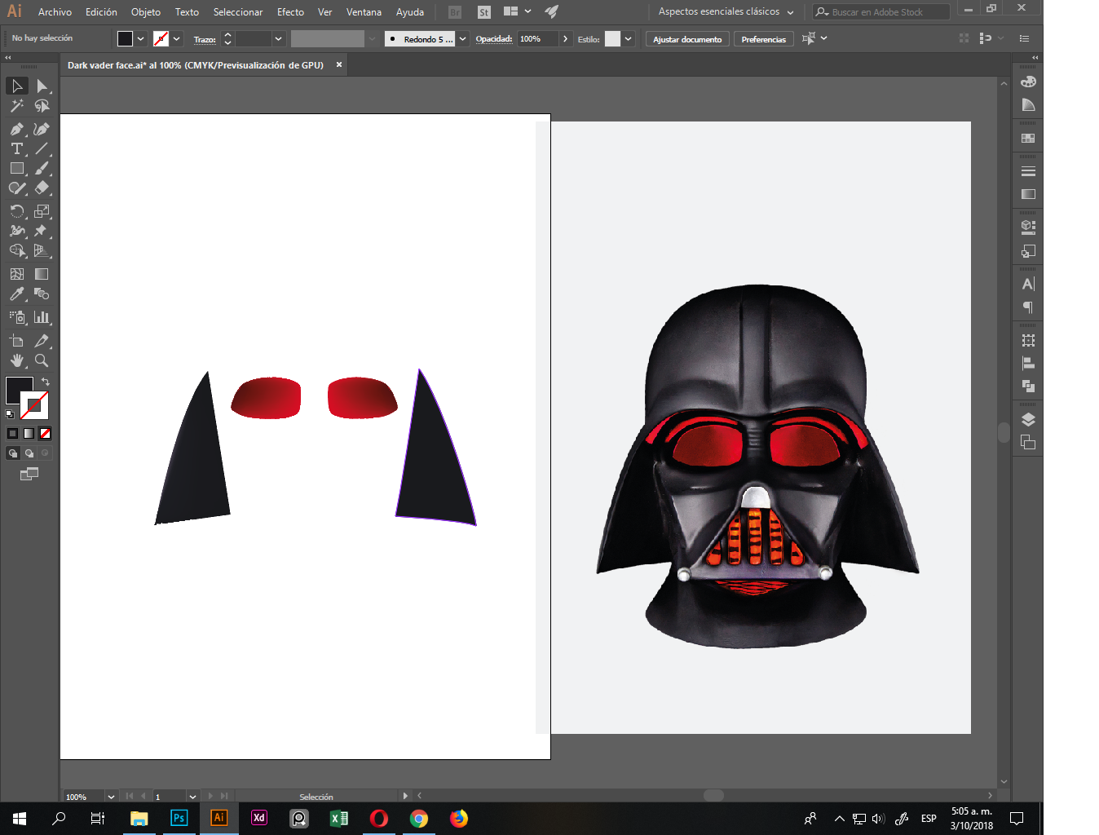Open Aspectos esenciales clásicos workspace switcher
Image resolution: width=1099 pixels, height=835 pixels.
(726, 12)
